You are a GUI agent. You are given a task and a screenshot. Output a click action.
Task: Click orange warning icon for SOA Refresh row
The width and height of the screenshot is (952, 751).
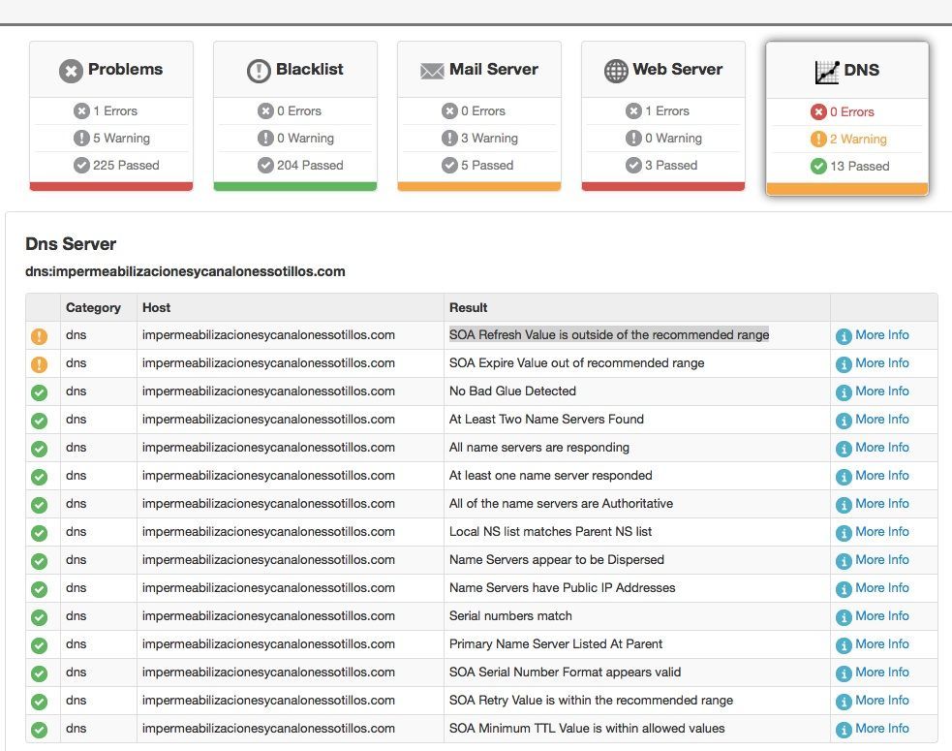[x=40, y=336]
